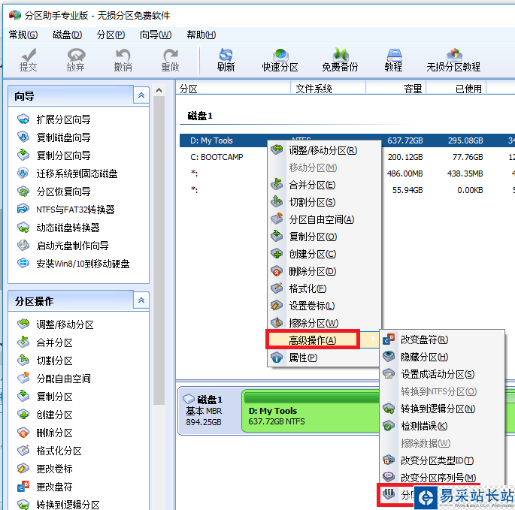
Task: Open 启动光盘制作向导
Action: coord(63,246)
